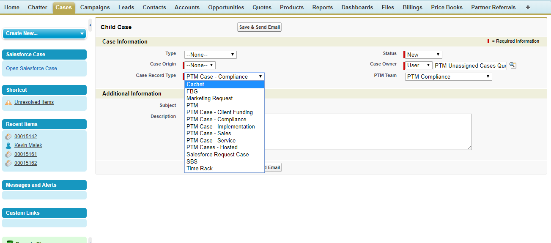Expand the Type dropdown
The image size is (551, 243).
(x=210, y=55)
